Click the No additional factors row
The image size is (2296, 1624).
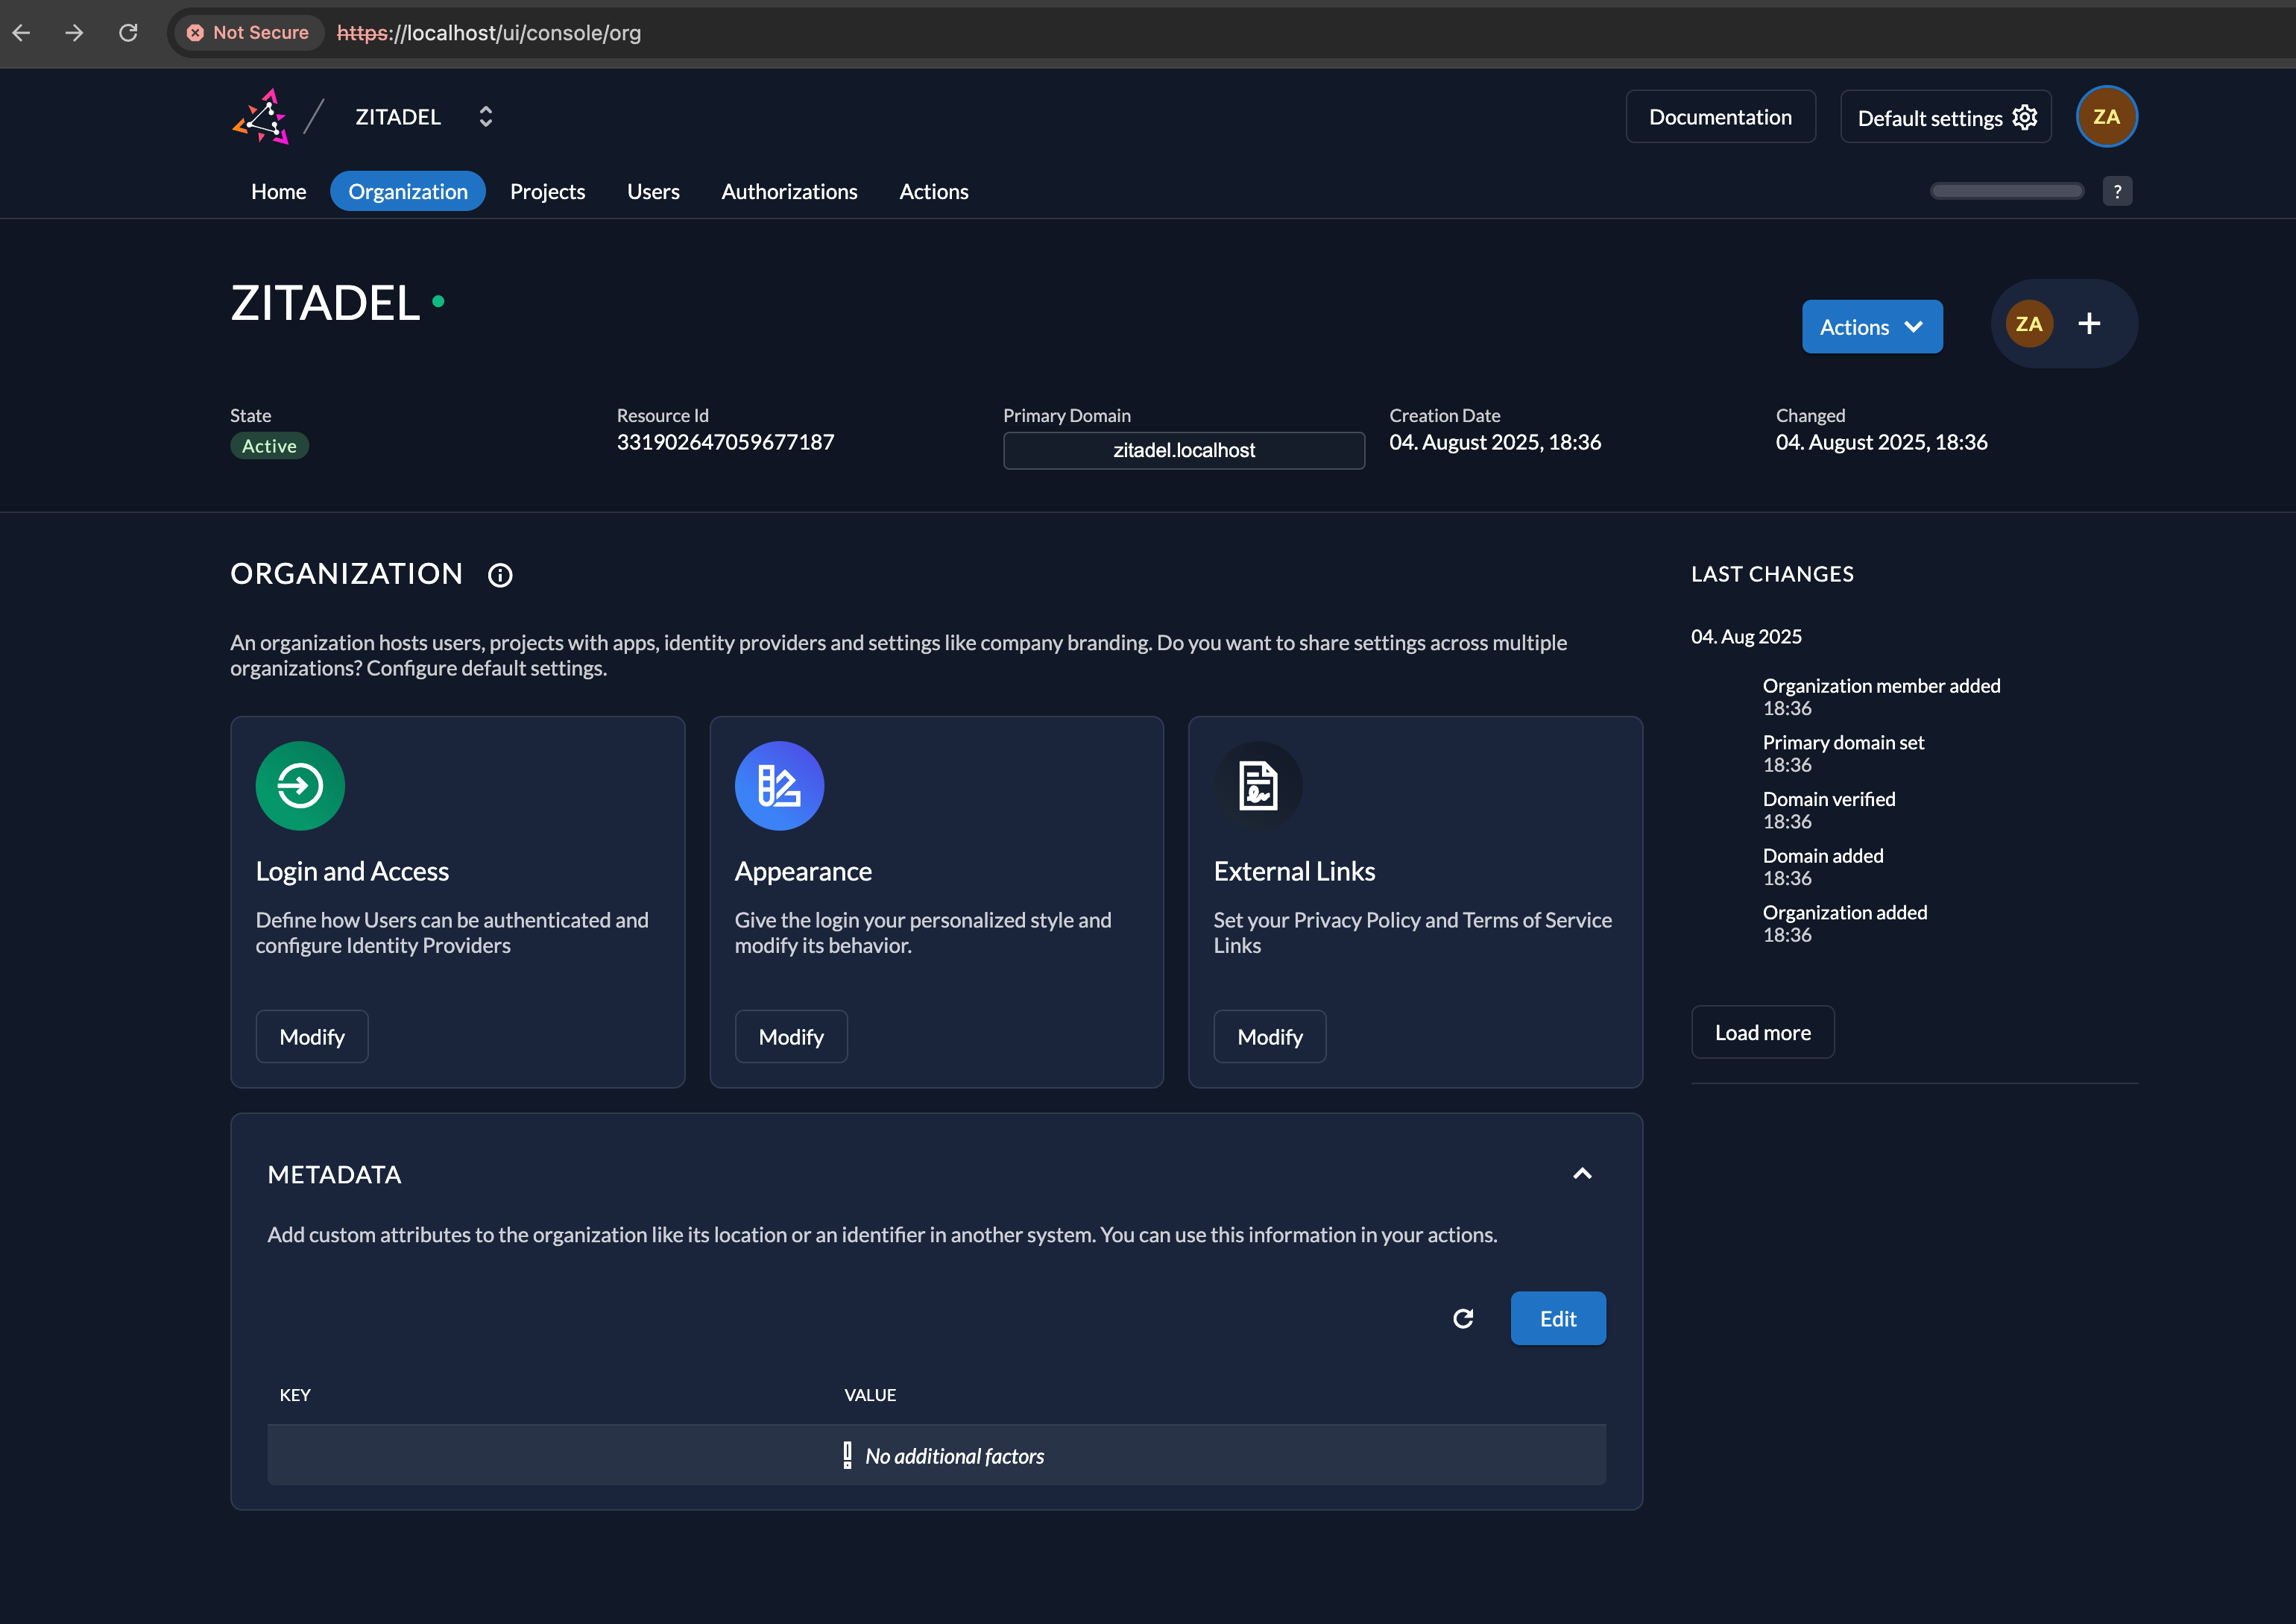pos(937,1456)
